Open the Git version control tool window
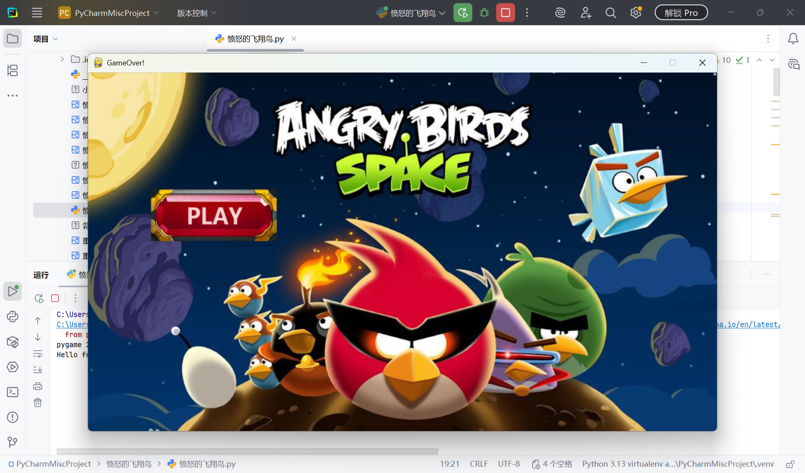Image resolution: width=805 pixels, height=473 pixels. 13,442
